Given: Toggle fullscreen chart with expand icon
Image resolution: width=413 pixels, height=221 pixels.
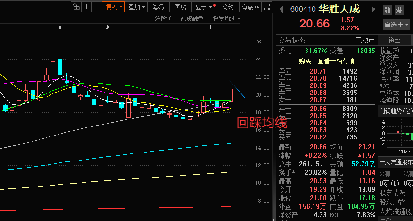Looking at the screenshot, I should (x=266, y=7).
